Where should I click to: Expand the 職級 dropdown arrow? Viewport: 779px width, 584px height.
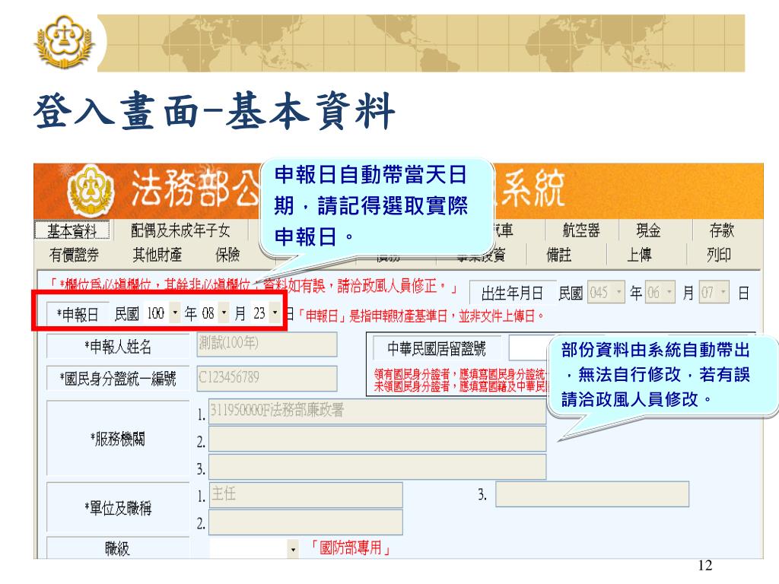pos(293,549)
